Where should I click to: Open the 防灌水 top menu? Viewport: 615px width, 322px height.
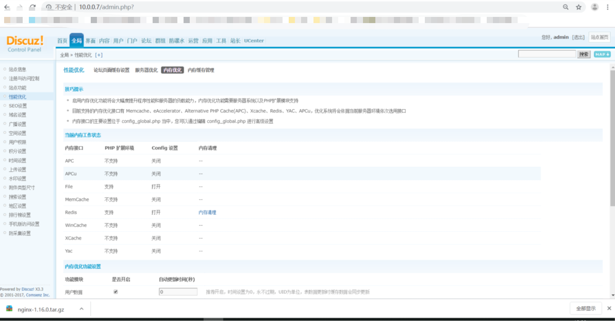[x=177, y=41]
